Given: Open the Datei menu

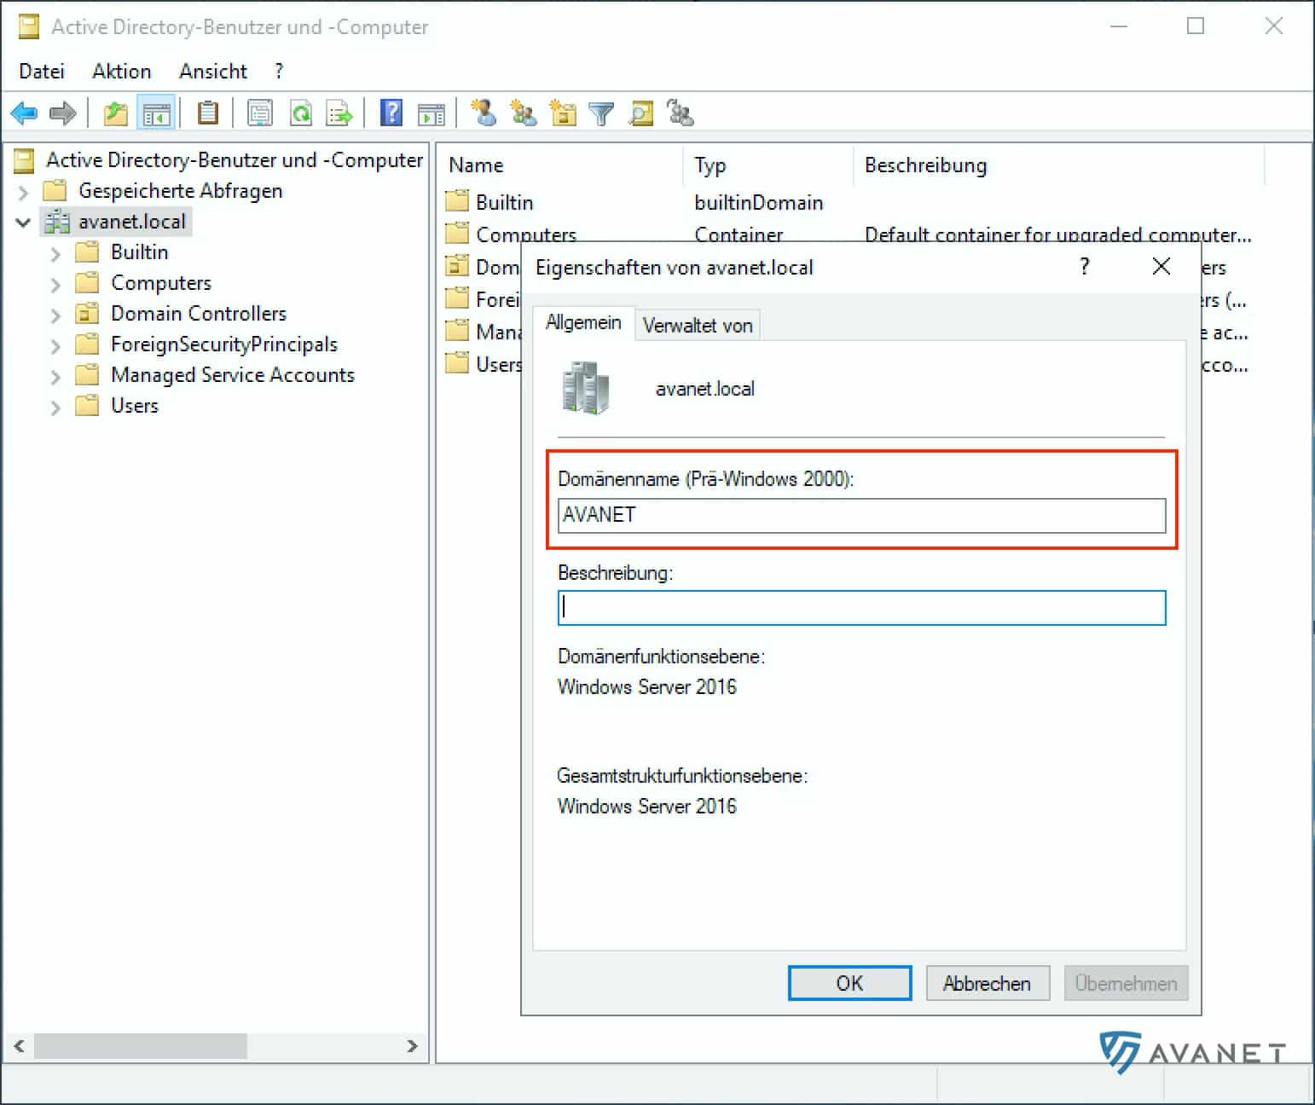Looking at the screenshot, I should 42,71.
